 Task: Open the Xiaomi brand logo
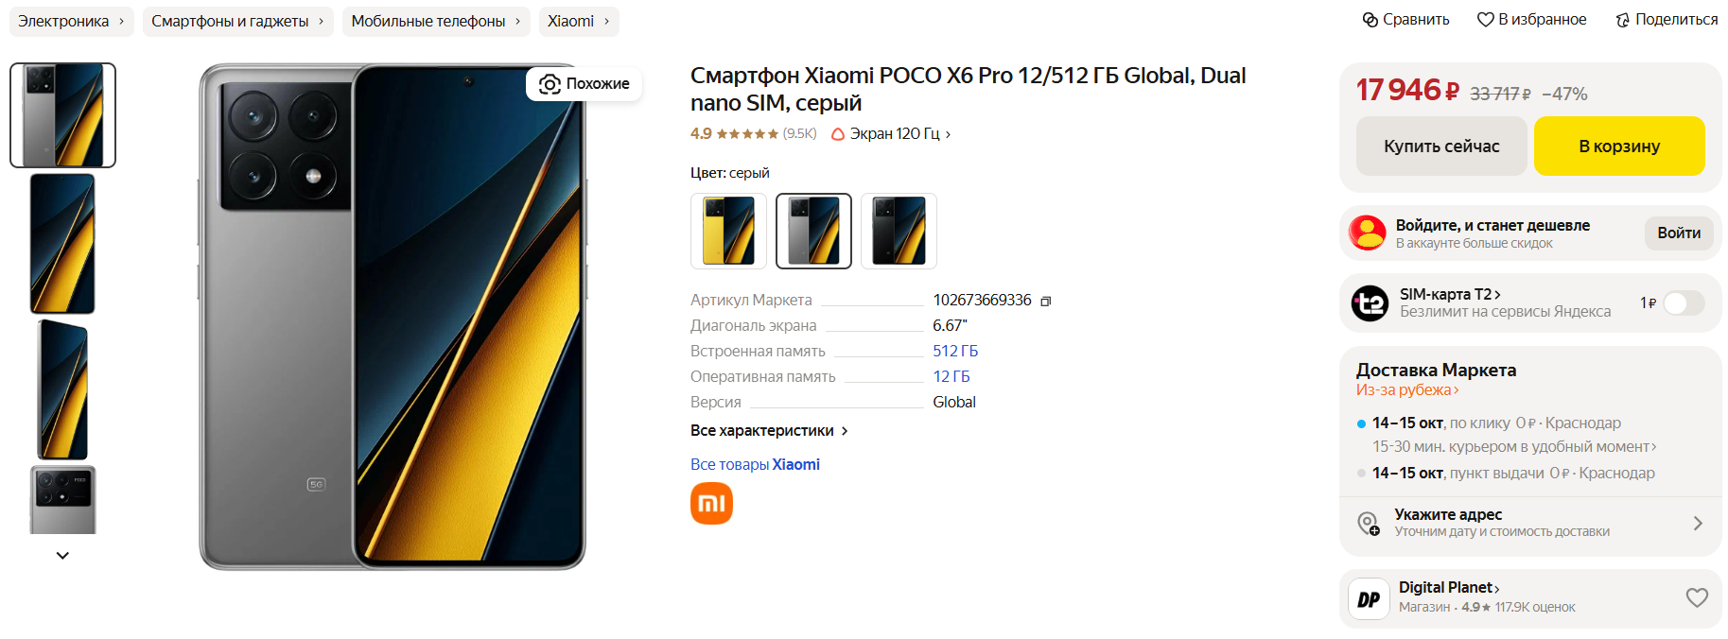[x=711, y=503]
